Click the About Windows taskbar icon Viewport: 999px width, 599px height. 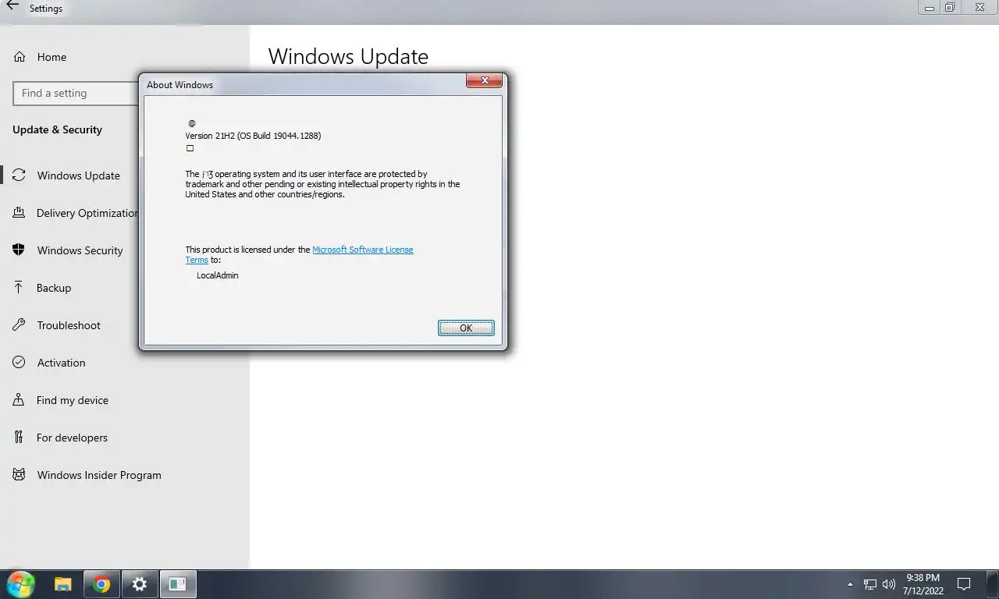click(x=178, y=584)
